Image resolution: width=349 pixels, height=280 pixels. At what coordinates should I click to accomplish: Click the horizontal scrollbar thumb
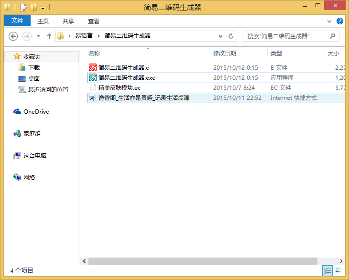click(x=203, y=261)
